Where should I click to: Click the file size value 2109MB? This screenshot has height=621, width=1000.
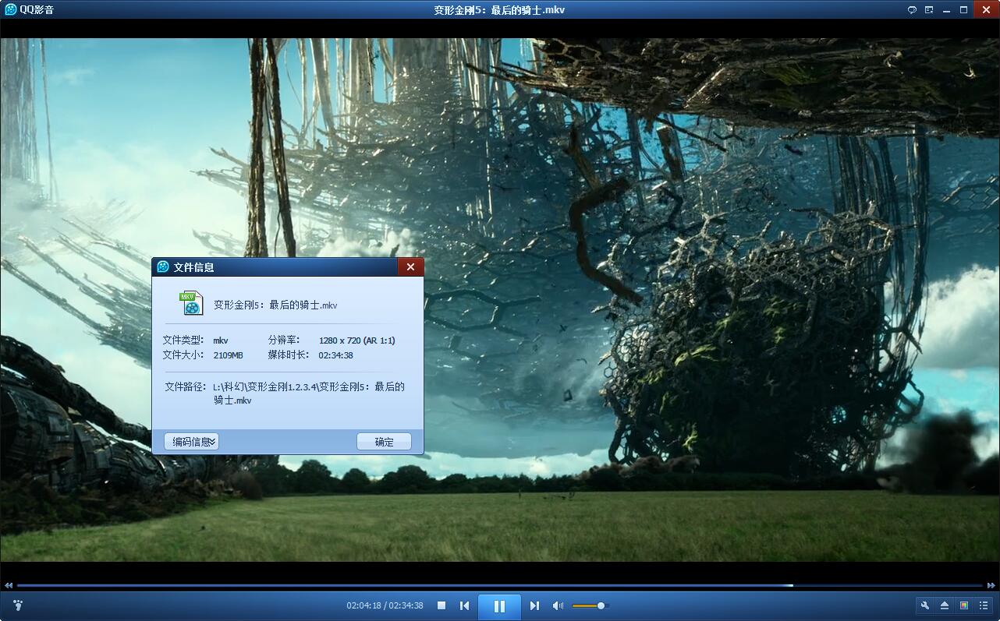tap(228, 355)
